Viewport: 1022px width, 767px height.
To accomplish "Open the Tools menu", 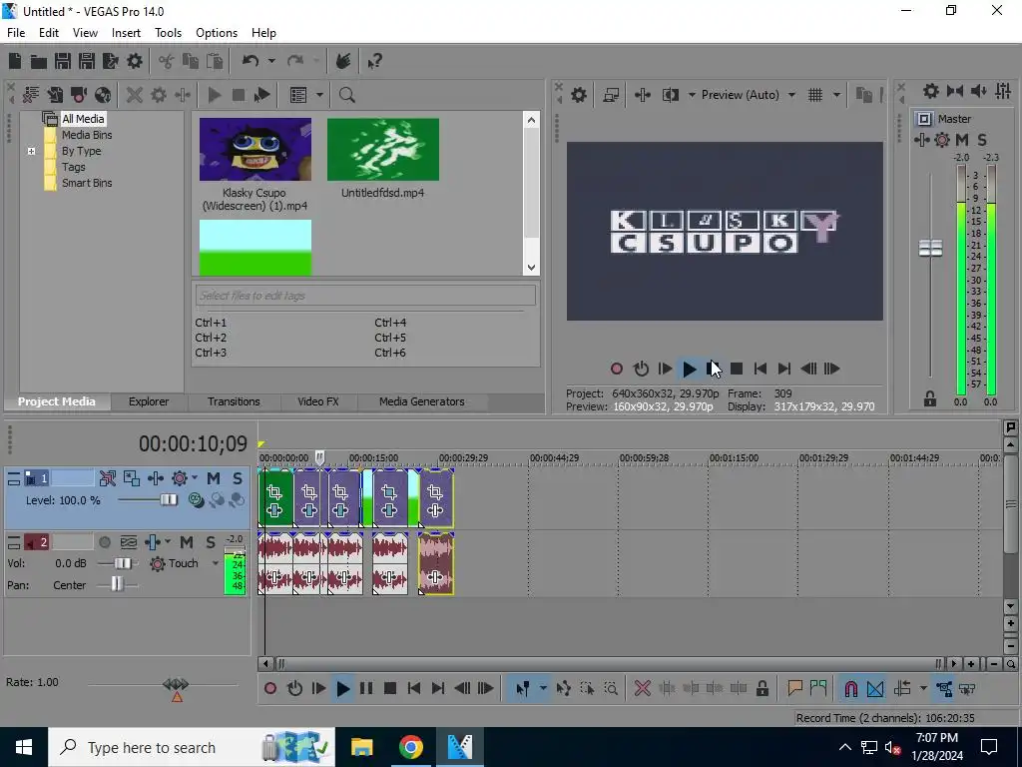I will click(x=168, y=33).
